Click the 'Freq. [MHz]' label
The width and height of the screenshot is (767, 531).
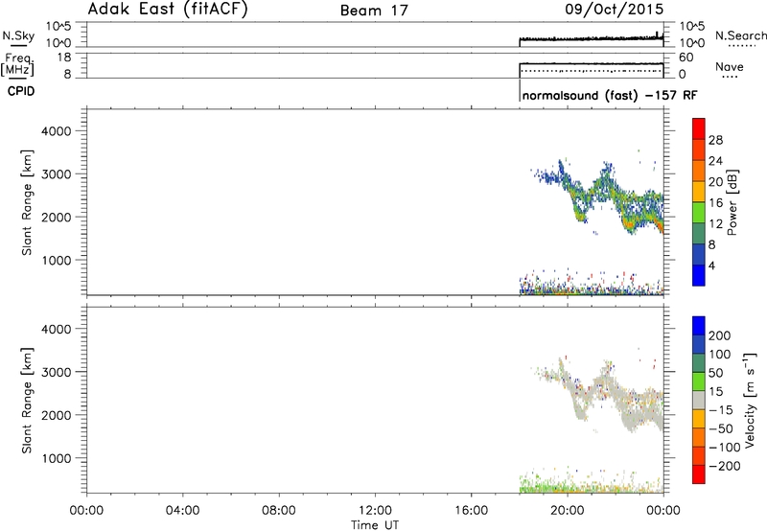pos(17,64)
